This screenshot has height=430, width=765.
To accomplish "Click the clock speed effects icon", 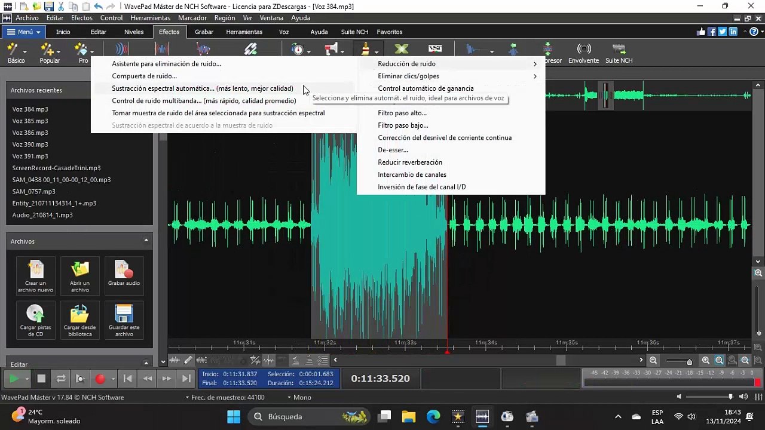I will pos(298,49).
